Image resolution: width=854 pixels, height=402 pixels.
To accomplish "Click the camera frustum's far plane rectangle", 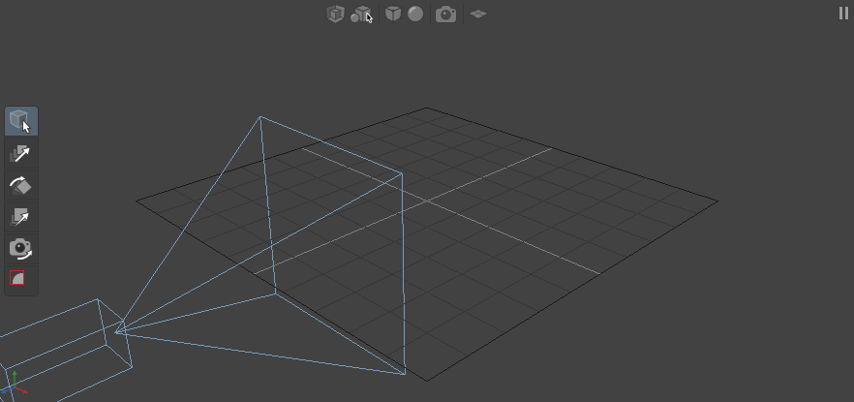I will 402,271.
